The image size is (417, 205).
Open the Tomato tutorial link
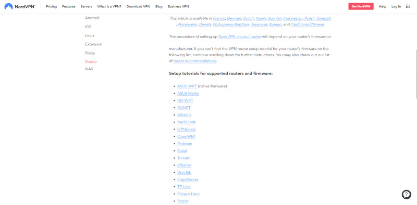[x=184, y=158]
